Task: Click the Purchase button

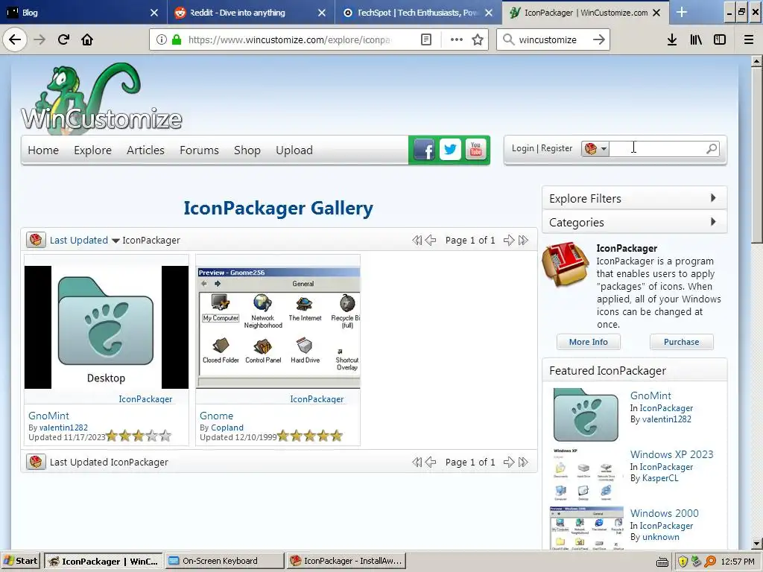Action: (x=681, y=342)
